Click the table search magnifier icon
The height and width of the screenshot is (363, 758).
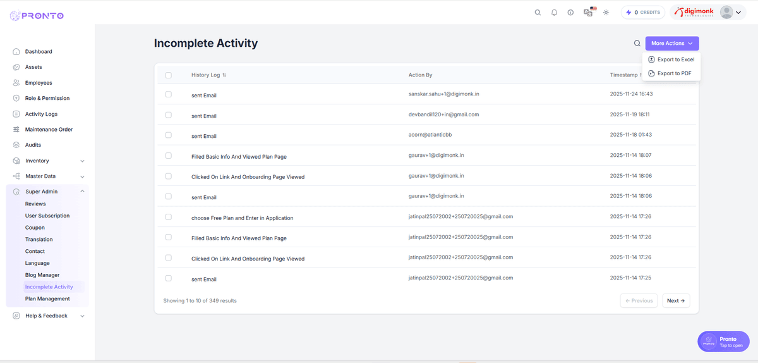click(637, 44)
